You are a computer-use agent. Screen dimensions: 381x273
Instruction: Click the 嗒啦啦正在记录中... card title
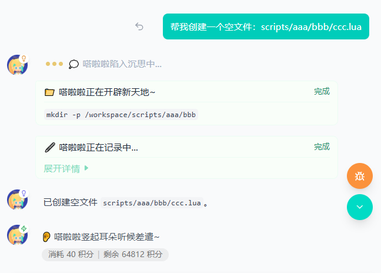(x=98, y=148)
